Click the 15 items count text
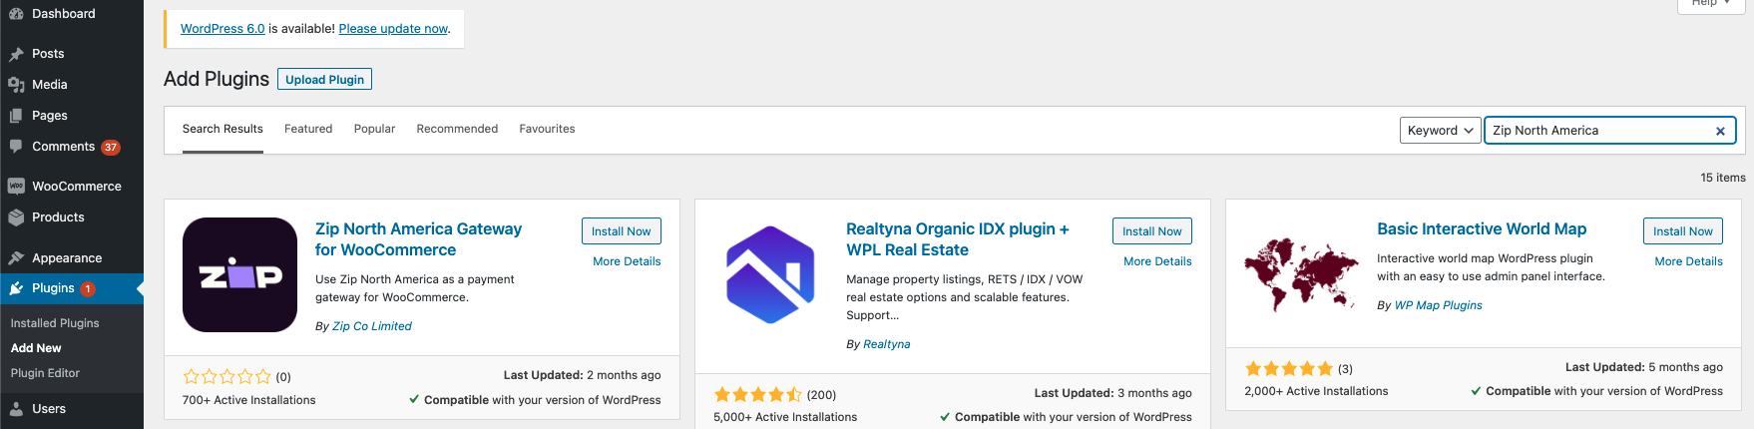Screen dimensions: 1754x429 pos(1723,178)
